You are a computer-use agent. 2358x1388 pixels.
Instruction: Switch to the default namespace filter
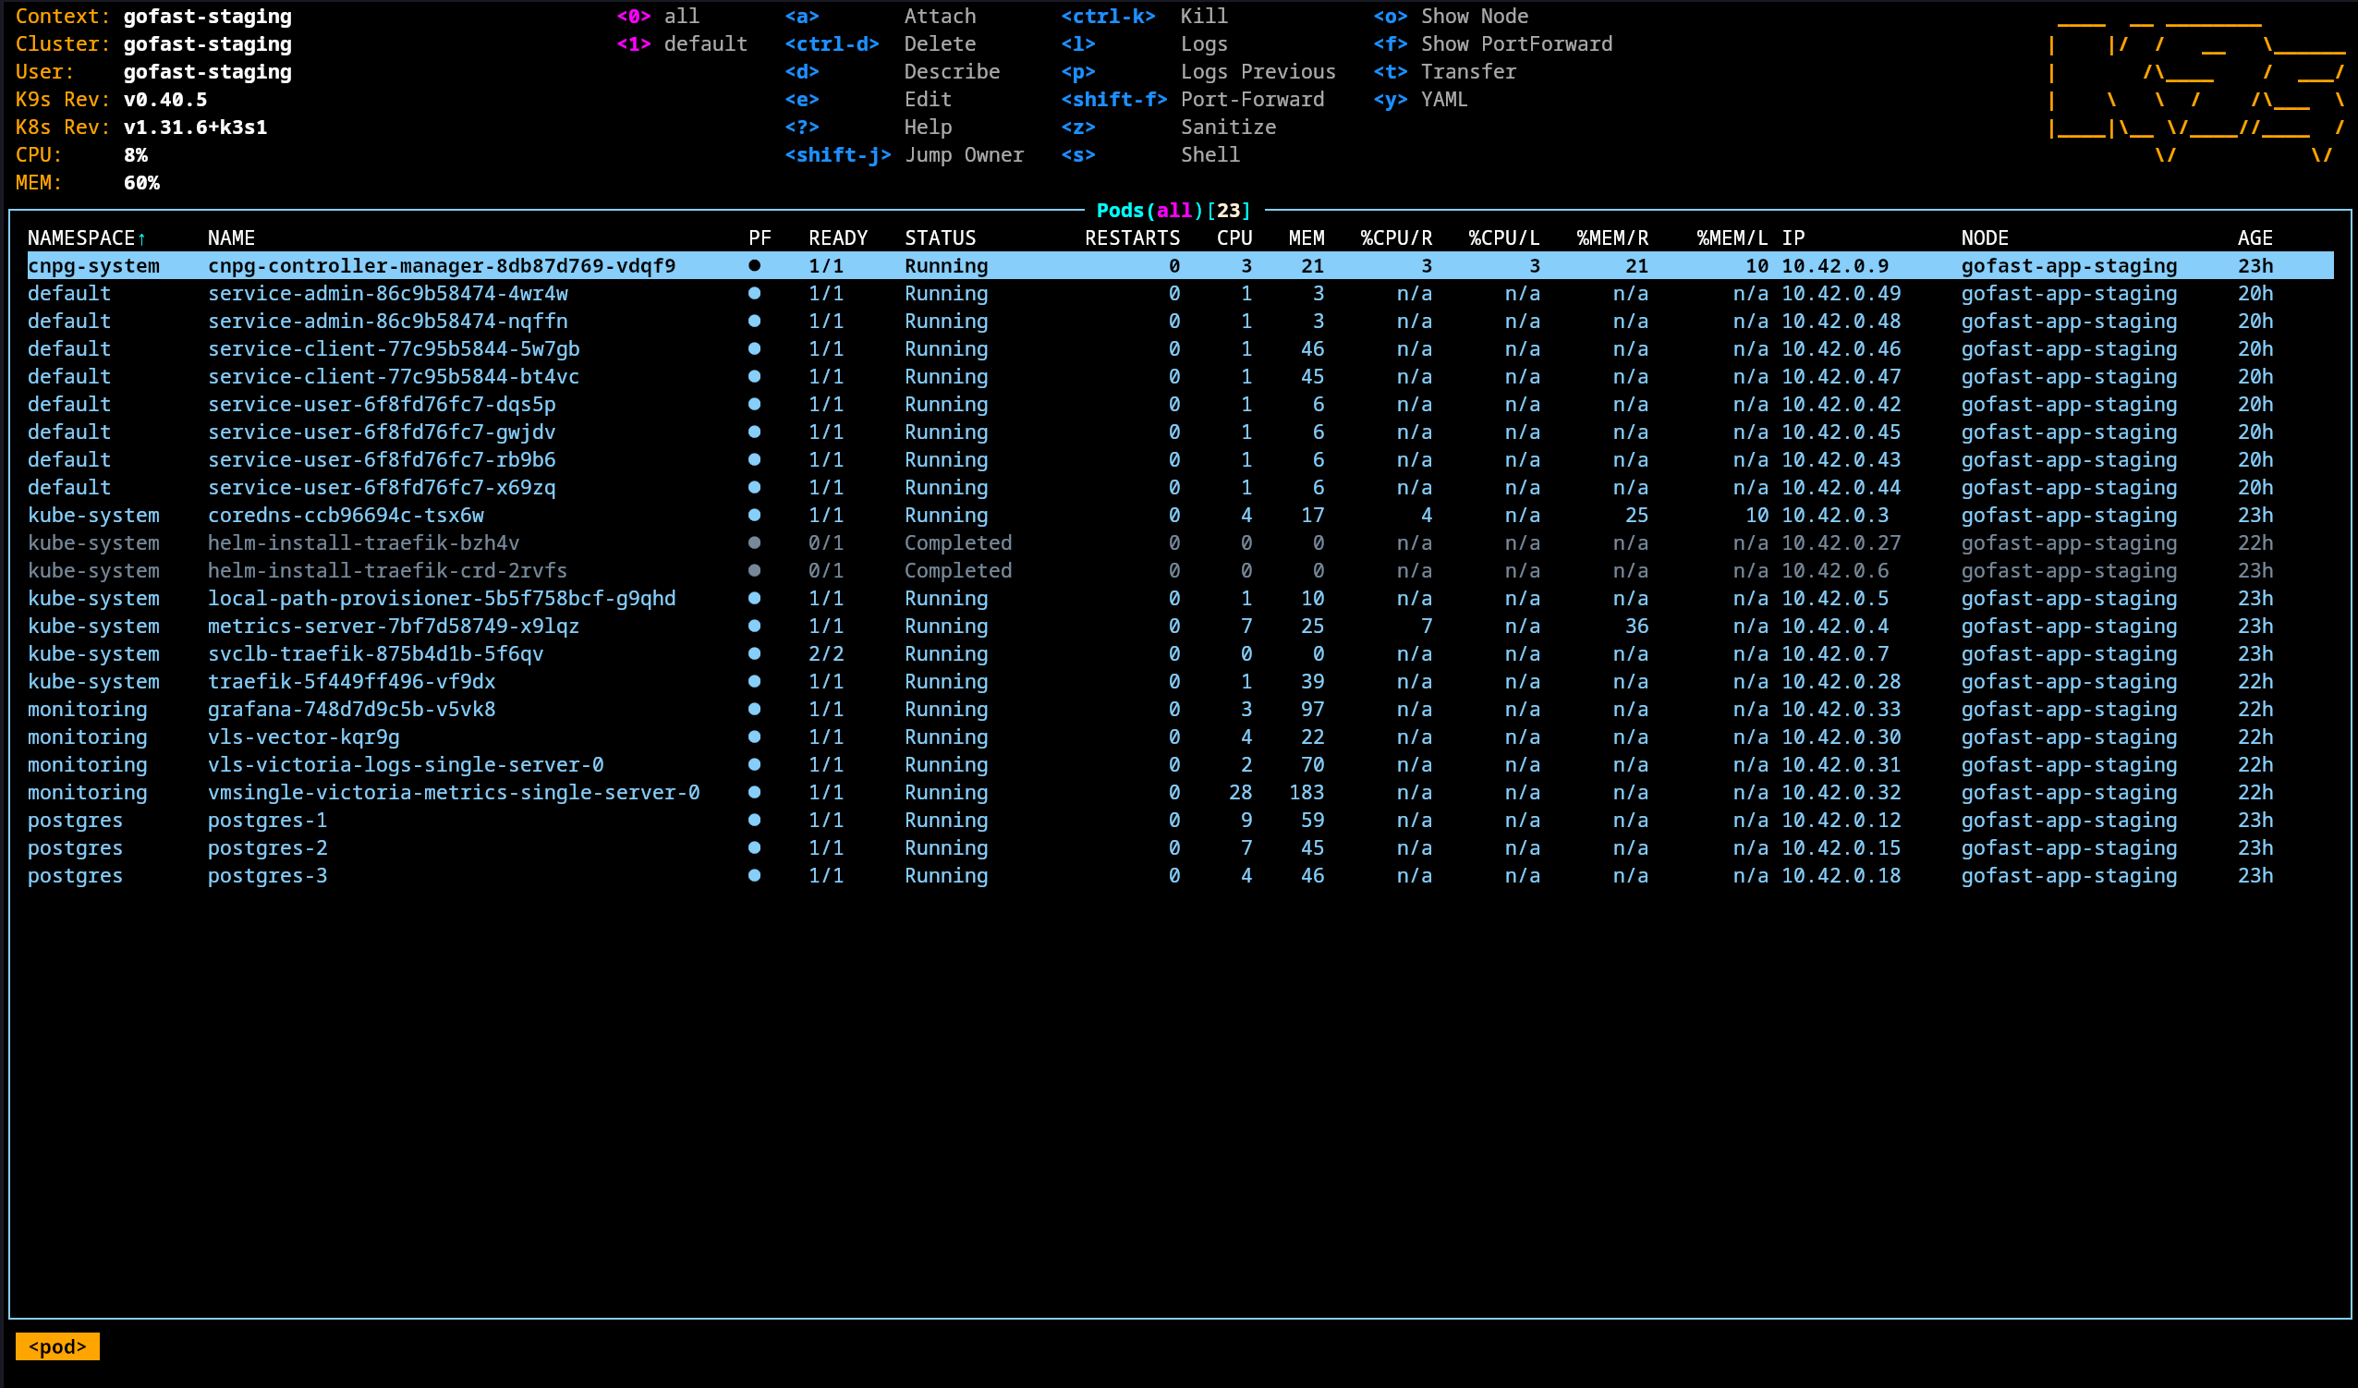683,43
